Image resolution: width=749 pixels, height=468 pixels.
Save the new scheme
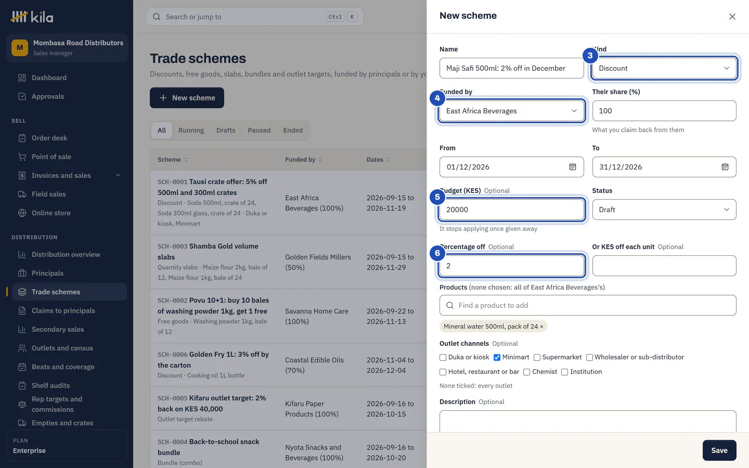click(719, 450)
